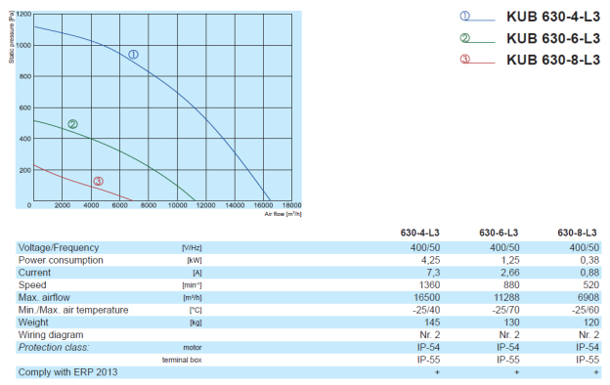Click the legend's red circled 3 icon
Image resolution: width=610 pixels, height=385 pixels.
[465, 59]
